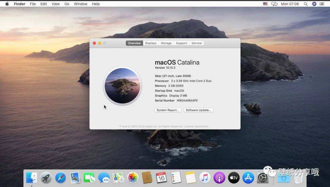Image resolution: width=330 pixels, height=187 pixels.
Task: Open Notes in the Dock
Action: (x=190, y=178)
